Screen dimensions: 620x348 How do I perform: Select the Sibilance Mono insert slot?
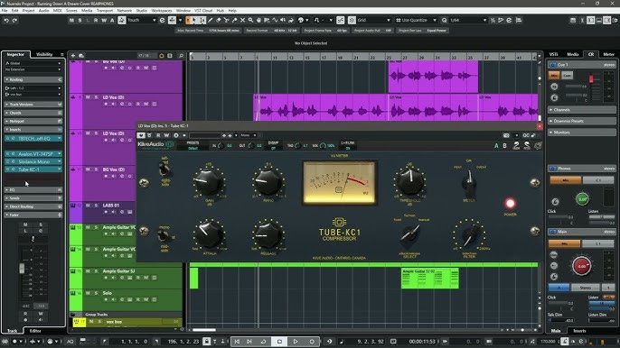click(x=33, y=161)
